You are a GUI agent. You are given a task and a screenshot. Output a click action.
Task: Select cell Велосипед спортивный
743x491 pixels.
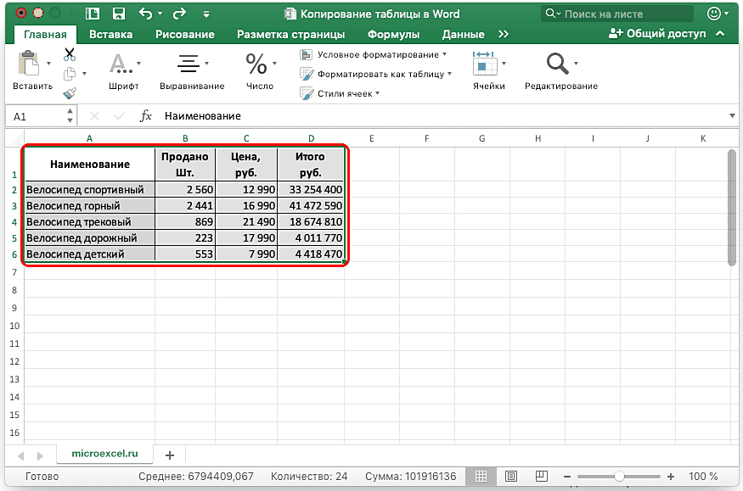tap(89, 190)
